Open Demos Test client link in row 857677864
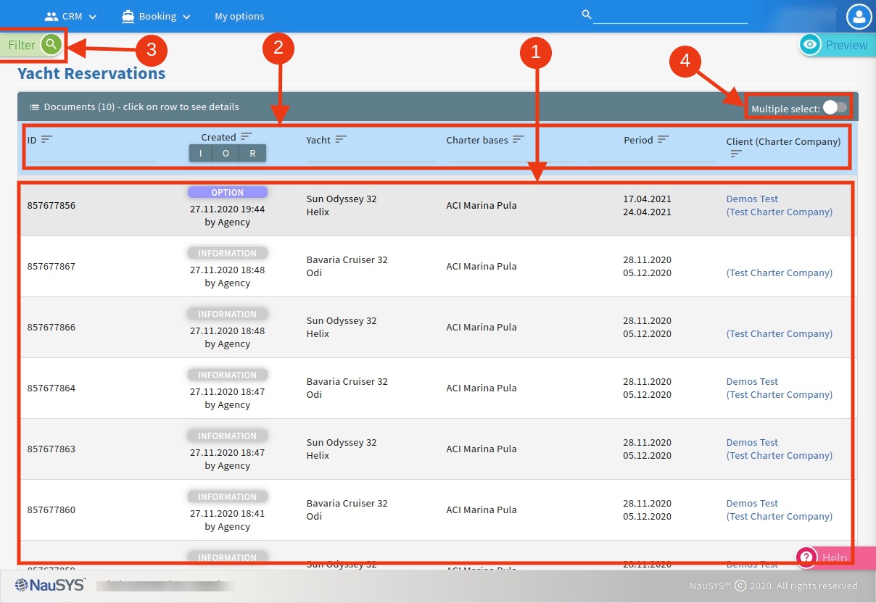876x603 pixels. (x=752, y=382)
